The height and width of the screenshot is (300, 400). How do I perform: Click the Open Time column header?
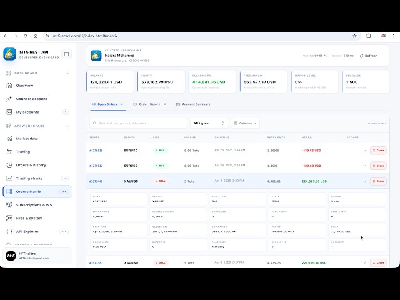[x=222, y=137]
